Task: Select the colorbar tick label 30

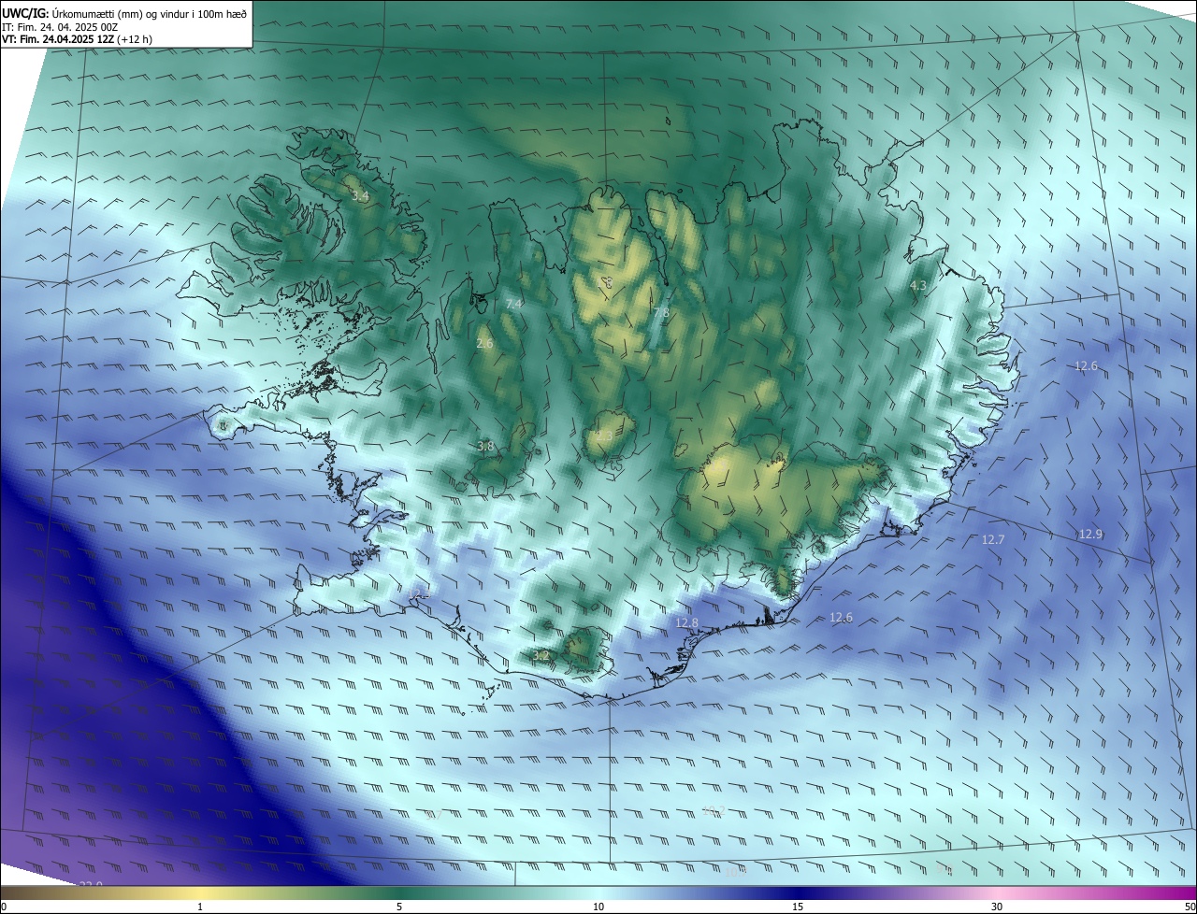Action: coord(997,907)
